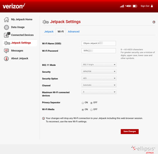This screenshot has height=154, width=158.
Task: Open the Channel dropdown set to Automatic
Action: click(99, 85)
